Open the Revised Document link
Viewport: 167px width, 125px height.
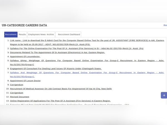pyautogui.click(x=19, y=97)
